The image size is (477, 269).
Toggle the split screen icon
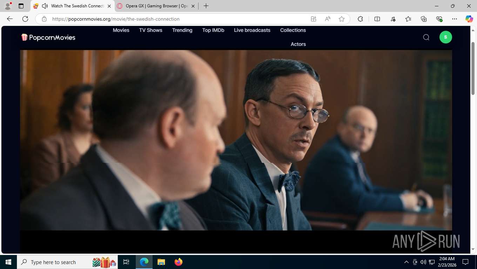click(377, 19)
